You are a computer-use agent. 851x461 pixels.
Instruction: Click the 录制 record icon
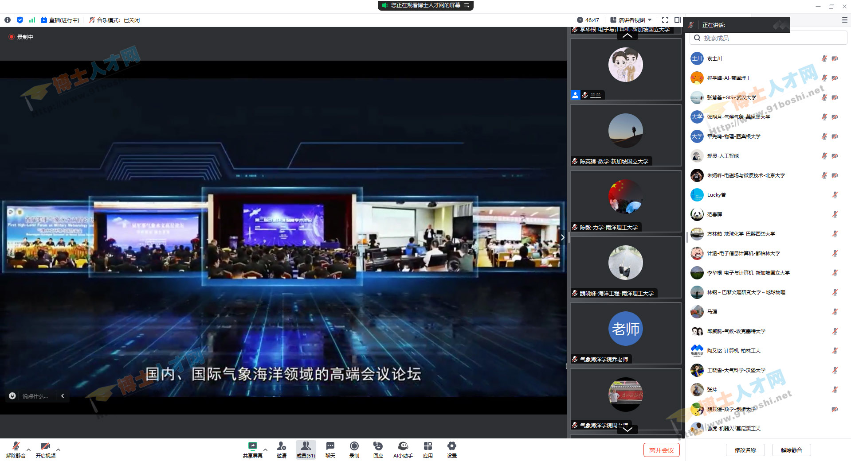354,449
